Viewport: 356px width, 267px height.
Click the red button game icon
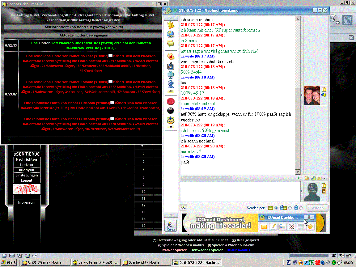(171, 101)
